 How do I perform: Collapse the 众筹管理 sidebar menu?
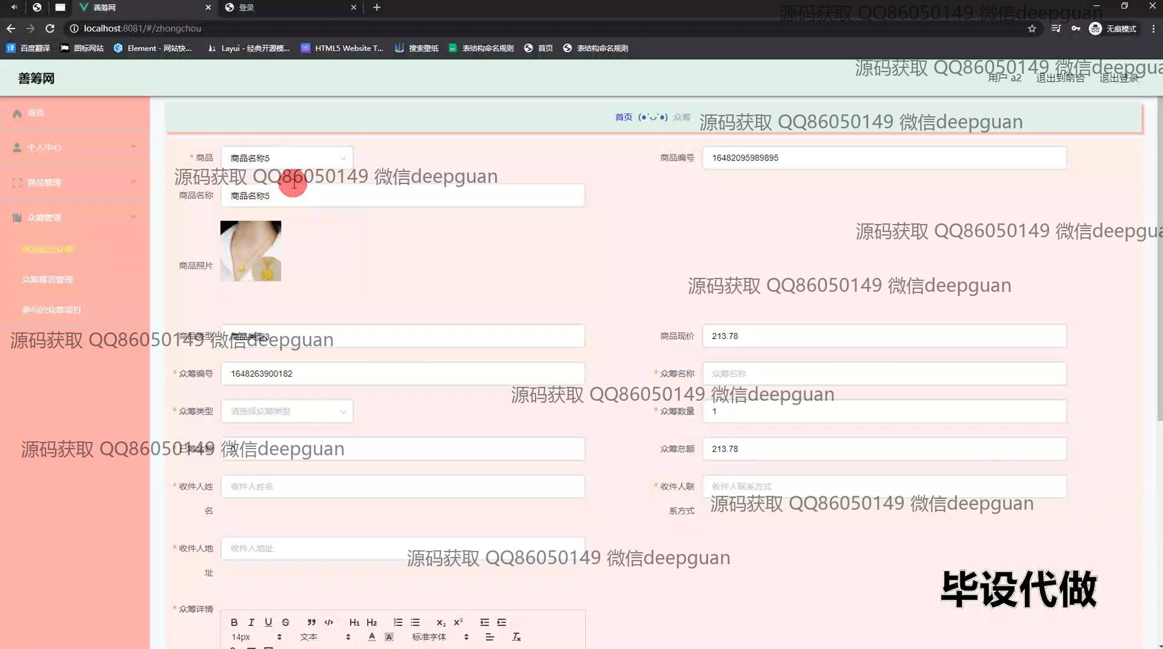click(x=75, y=217)
